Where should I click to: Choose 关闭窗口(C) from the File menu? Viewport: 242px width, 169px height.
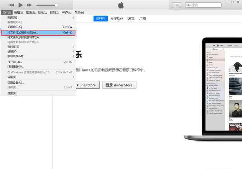point(38,27)
